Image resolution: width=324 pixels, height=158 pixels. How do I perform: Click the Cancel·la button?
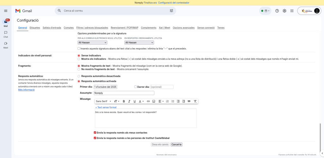click(x=177, y=144)
